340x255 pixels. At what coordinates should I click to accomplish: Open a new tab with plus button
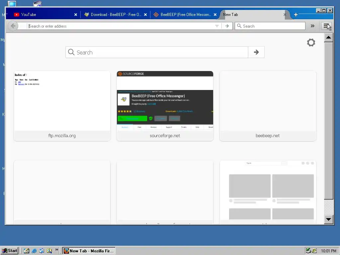pyautogui.click(x=296, y=15)
